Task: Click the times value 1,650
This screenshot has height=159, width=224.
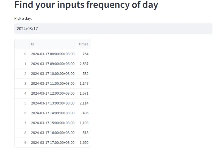Action: (x=84, y=143)
